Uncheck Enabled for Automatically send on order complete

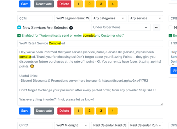click(19, 36)
